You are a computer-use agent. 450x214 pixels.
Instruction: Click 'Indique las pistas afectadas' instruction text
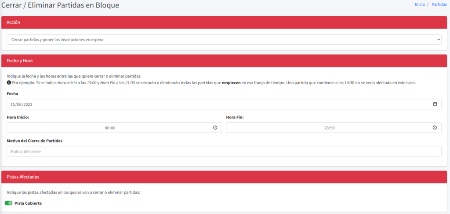point(73,193)
